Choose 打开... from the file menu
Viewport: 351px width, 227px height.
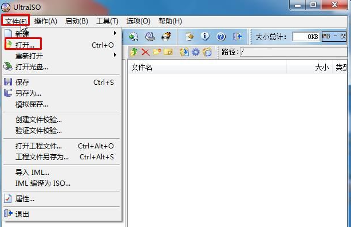tap(62, 45)
